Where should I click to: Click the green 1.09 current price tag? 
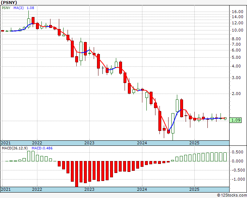235,120
